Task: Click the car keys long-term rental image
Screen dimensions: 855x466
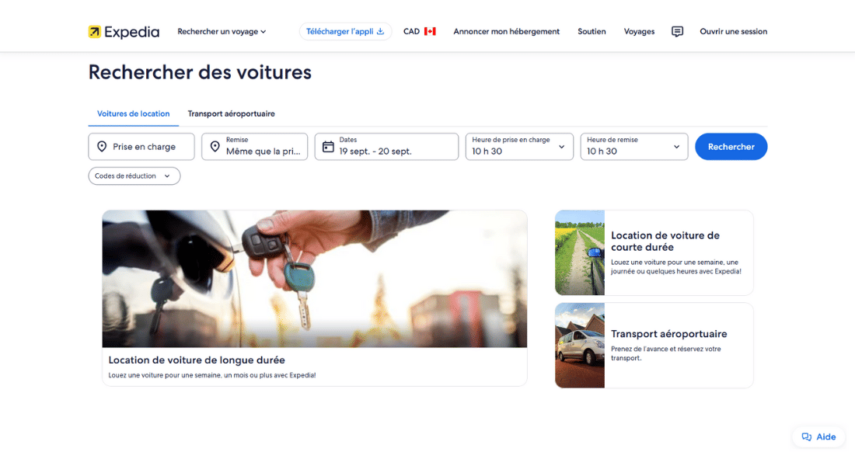Action: click(x=314, y=278)
